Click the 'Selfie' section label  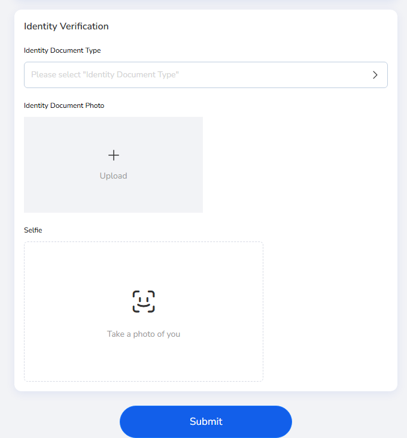click(33, 230)
